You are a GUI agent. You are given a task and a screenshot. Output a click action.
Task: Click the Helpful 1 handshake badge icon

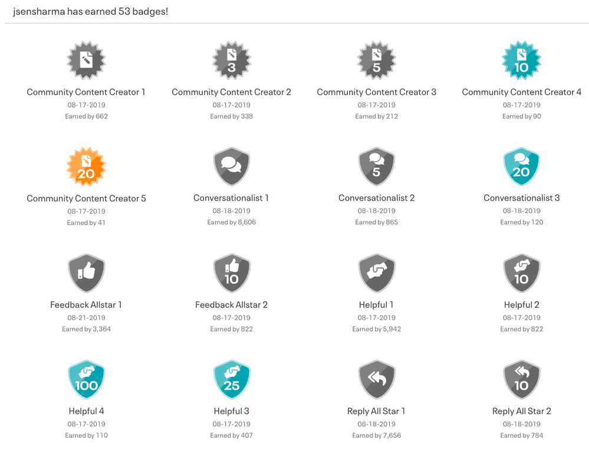[x=376, y=273]
